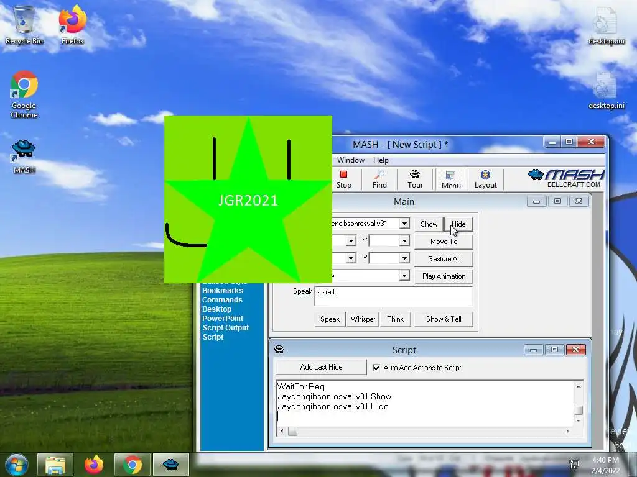
Task: Open the Help menu
Action: point(381,160)
